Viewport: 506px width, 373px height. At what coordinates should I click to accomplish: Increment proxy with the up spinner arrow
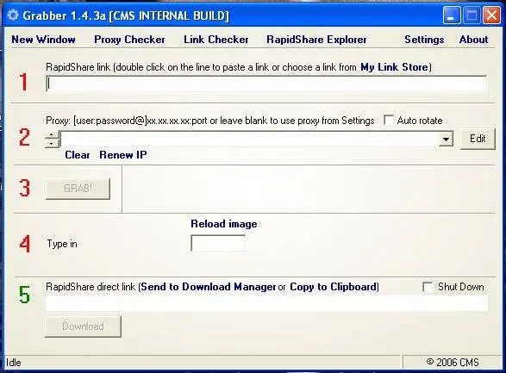coord(52,134)
